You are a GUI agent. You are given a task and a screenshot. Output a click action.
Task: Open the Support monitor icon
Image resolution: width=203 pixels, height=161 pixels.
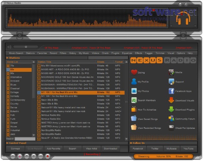pos(171,82)
